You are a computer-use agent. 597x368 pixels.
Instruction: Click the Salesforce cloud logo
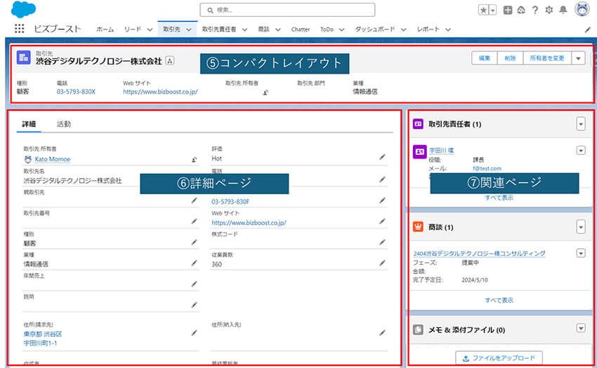pyautogui.click(x=23, y=9)
